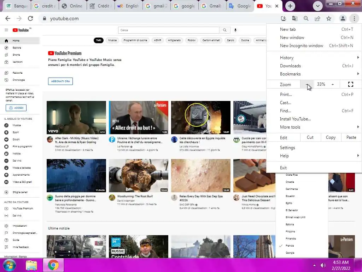This screenshot has height=272, width=362.
Task: Decrease zoom with the minus button
Action: 307,84
